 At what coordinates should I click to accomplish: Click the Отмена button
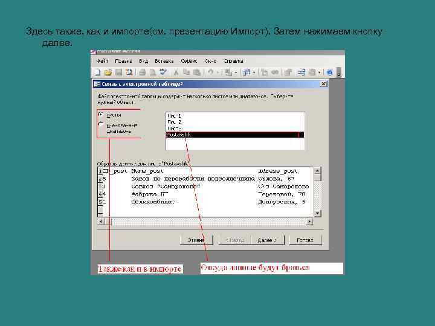(x=196, y=240)
